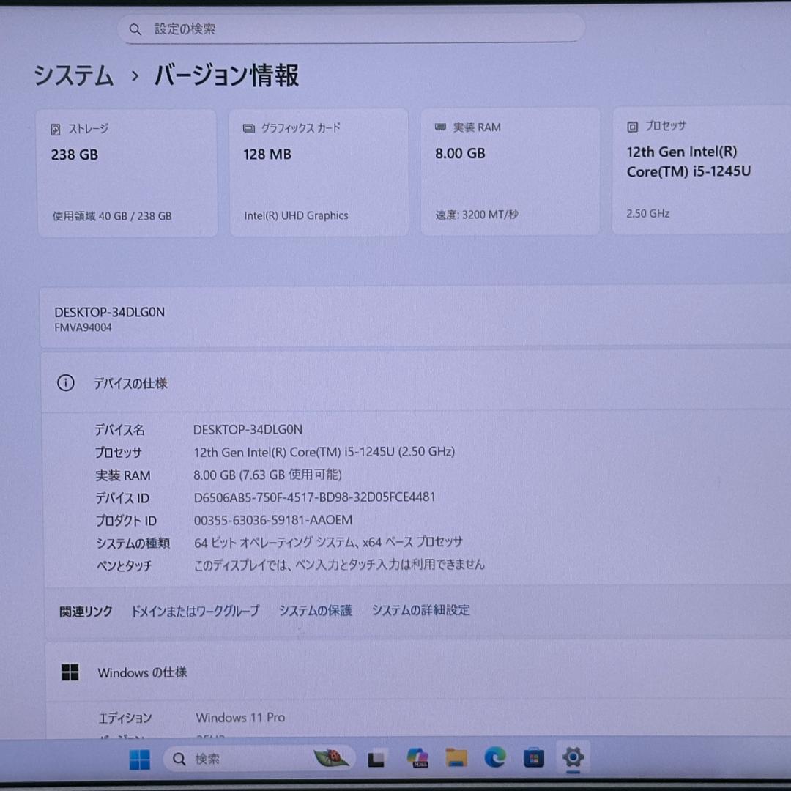Open Microsoft Store from the taskbar
This screenshot has height=791, width=791.
point(532,758)
